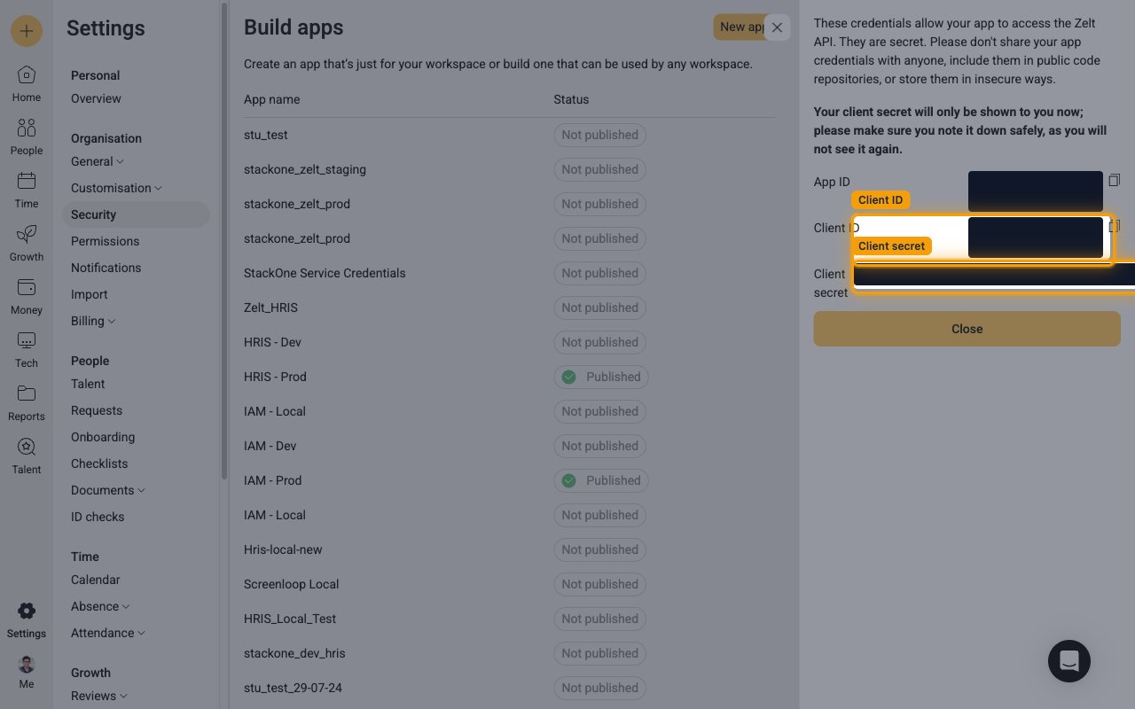Open Talent icon in left rail
This screenshot has height=709, width=1135.
tap(27, 456)
